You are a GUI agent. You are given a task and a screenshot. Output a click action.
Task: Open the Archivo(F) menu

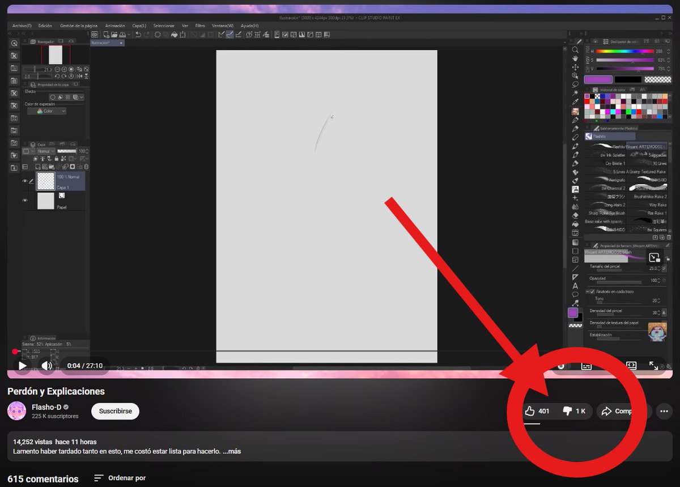click(x=22, y=26)
